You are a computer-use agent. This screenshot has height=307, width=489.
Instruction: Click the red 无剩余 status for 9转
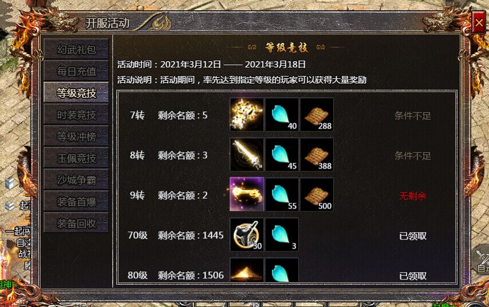413,196
